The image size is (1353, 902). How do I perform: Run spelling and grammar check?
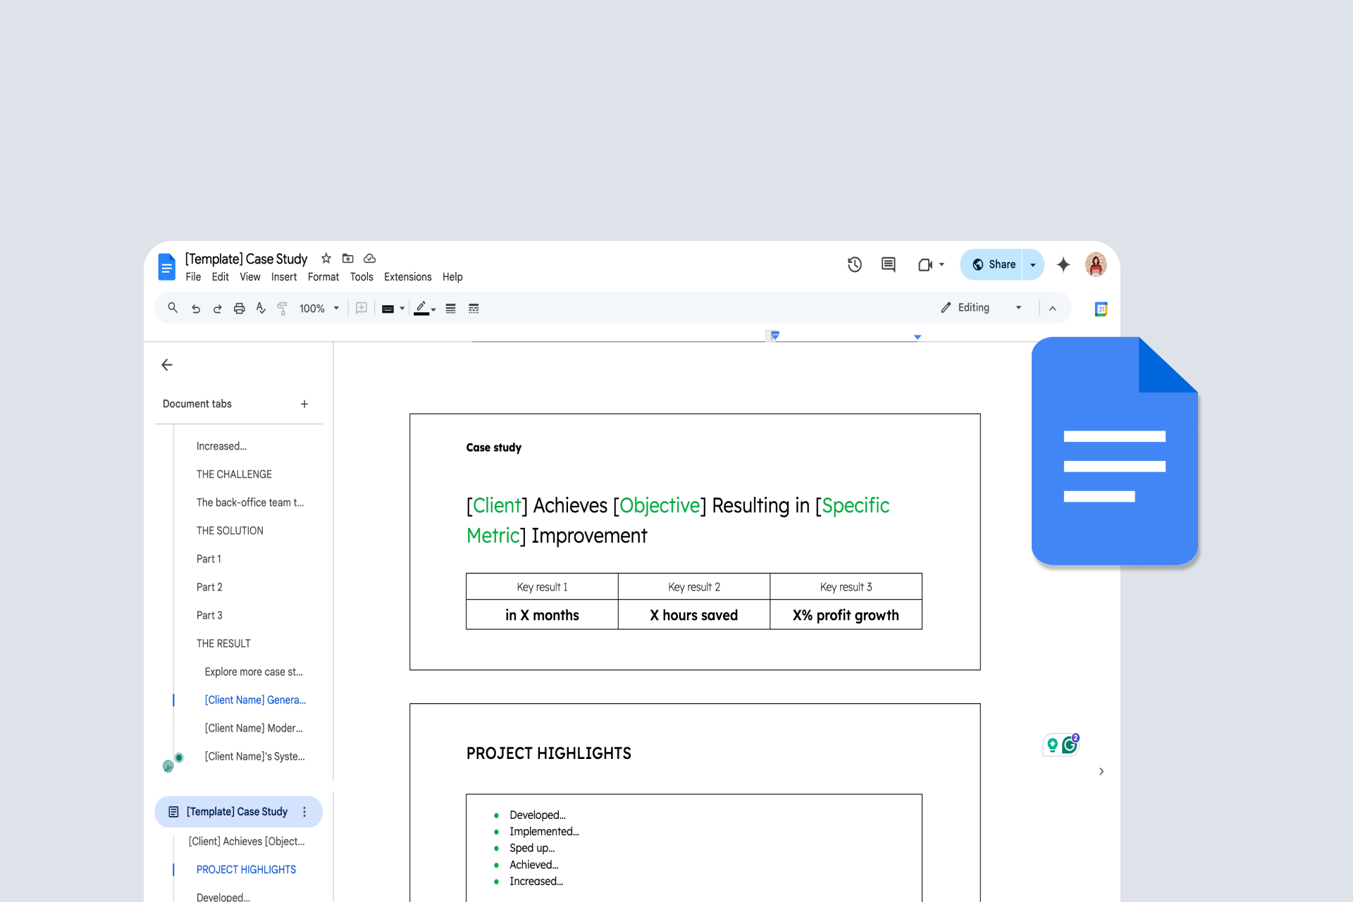tap(261, 308)
